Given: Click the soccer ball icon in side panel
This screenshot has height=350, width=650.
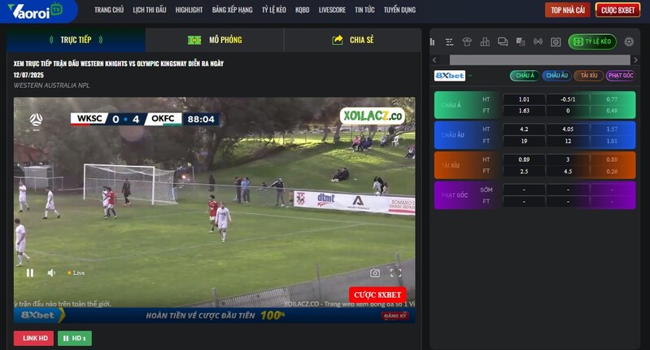Looking at the screenshot, I should pos(629,42).
